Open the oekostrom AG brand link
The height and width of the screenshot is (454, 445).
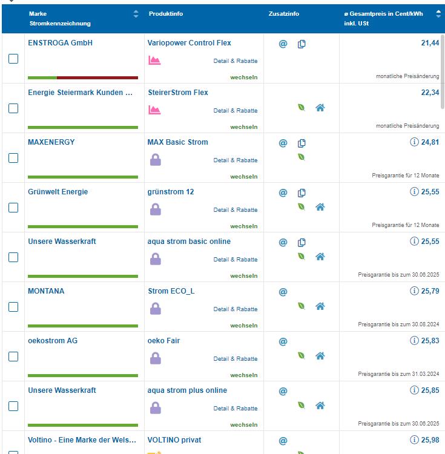53,340
